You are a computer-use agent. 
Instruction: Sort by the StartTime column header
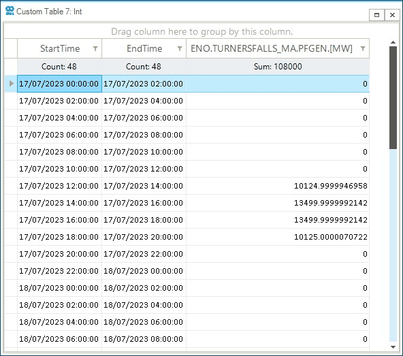(60, 48)
